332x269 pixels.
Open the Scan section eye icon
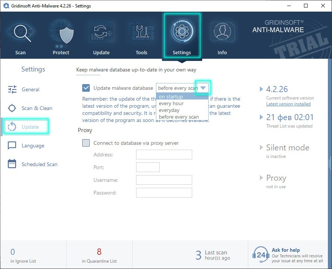pyautogui.click(x=20, y=33)
